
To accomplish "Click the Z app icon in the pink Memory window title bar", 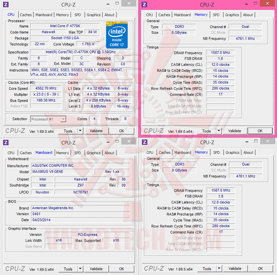I will point(144,4).
